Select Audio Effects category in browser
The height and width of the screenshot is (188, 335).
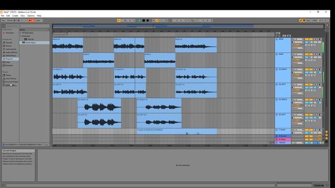[12, 52]
